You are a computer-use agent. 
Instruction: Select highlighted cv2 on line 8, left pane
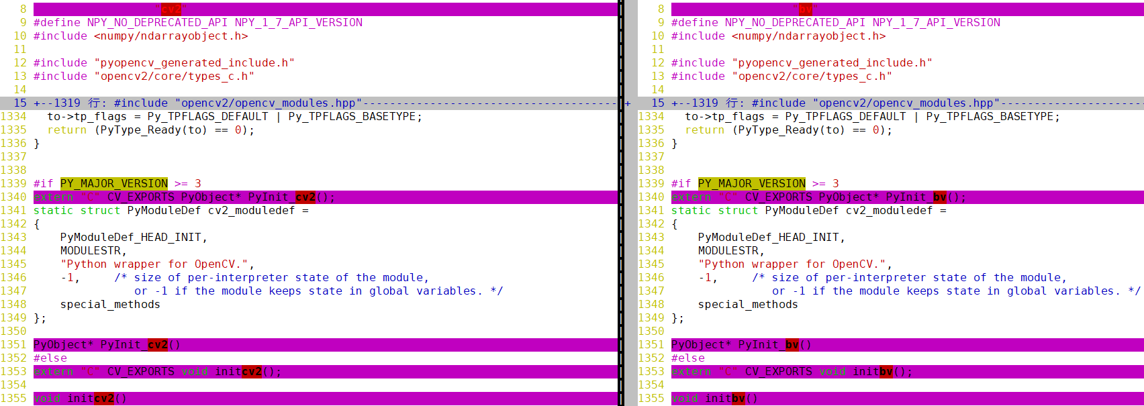coord(171,9)
